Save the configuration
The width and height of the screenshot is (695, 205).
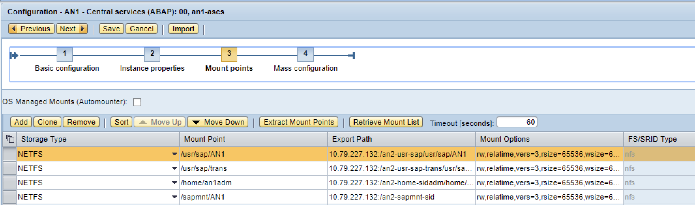[x=111, y=29]
